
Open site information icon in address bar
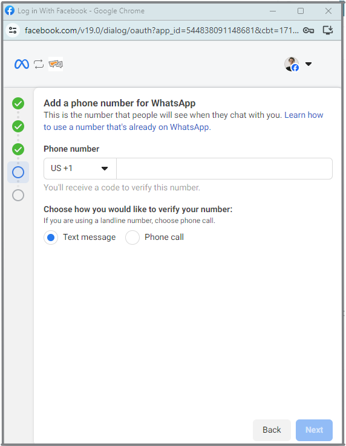tap(13, 30)
